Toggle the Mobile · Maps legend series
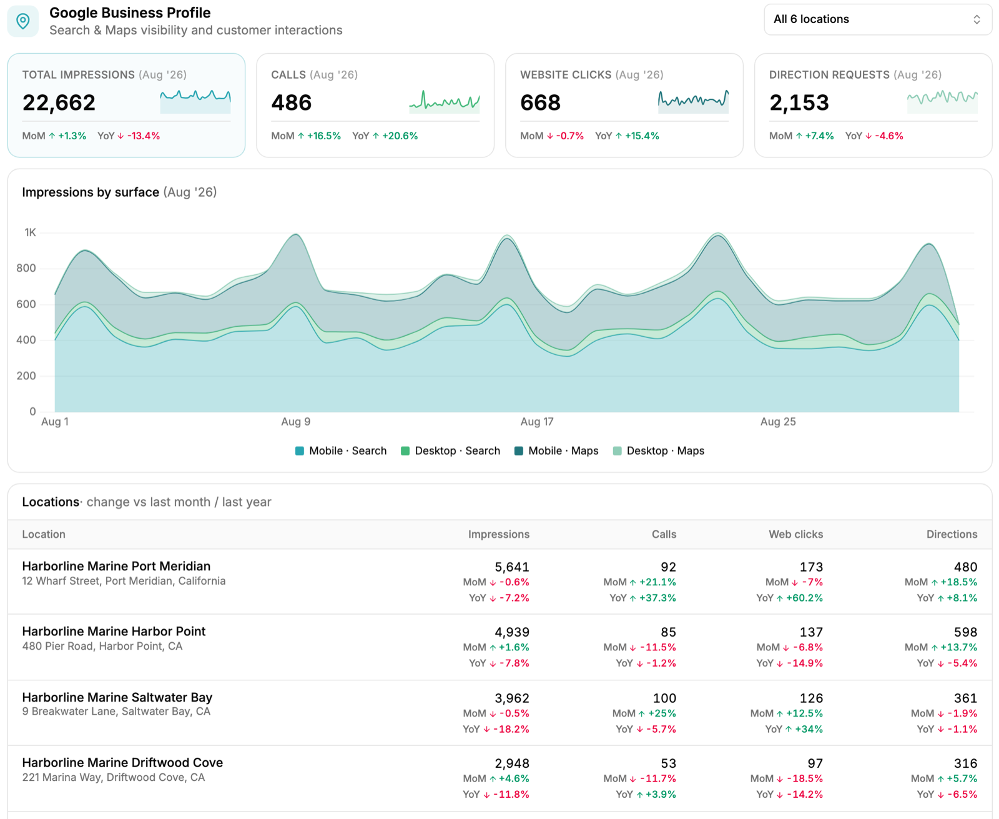Screen dimensions: 999x819 [556, 451]
